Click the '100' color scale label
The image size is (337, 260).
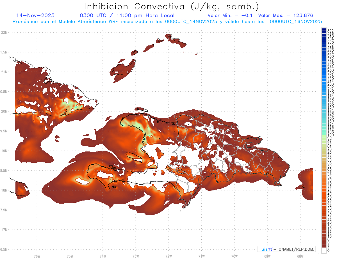tap(331, 135)
